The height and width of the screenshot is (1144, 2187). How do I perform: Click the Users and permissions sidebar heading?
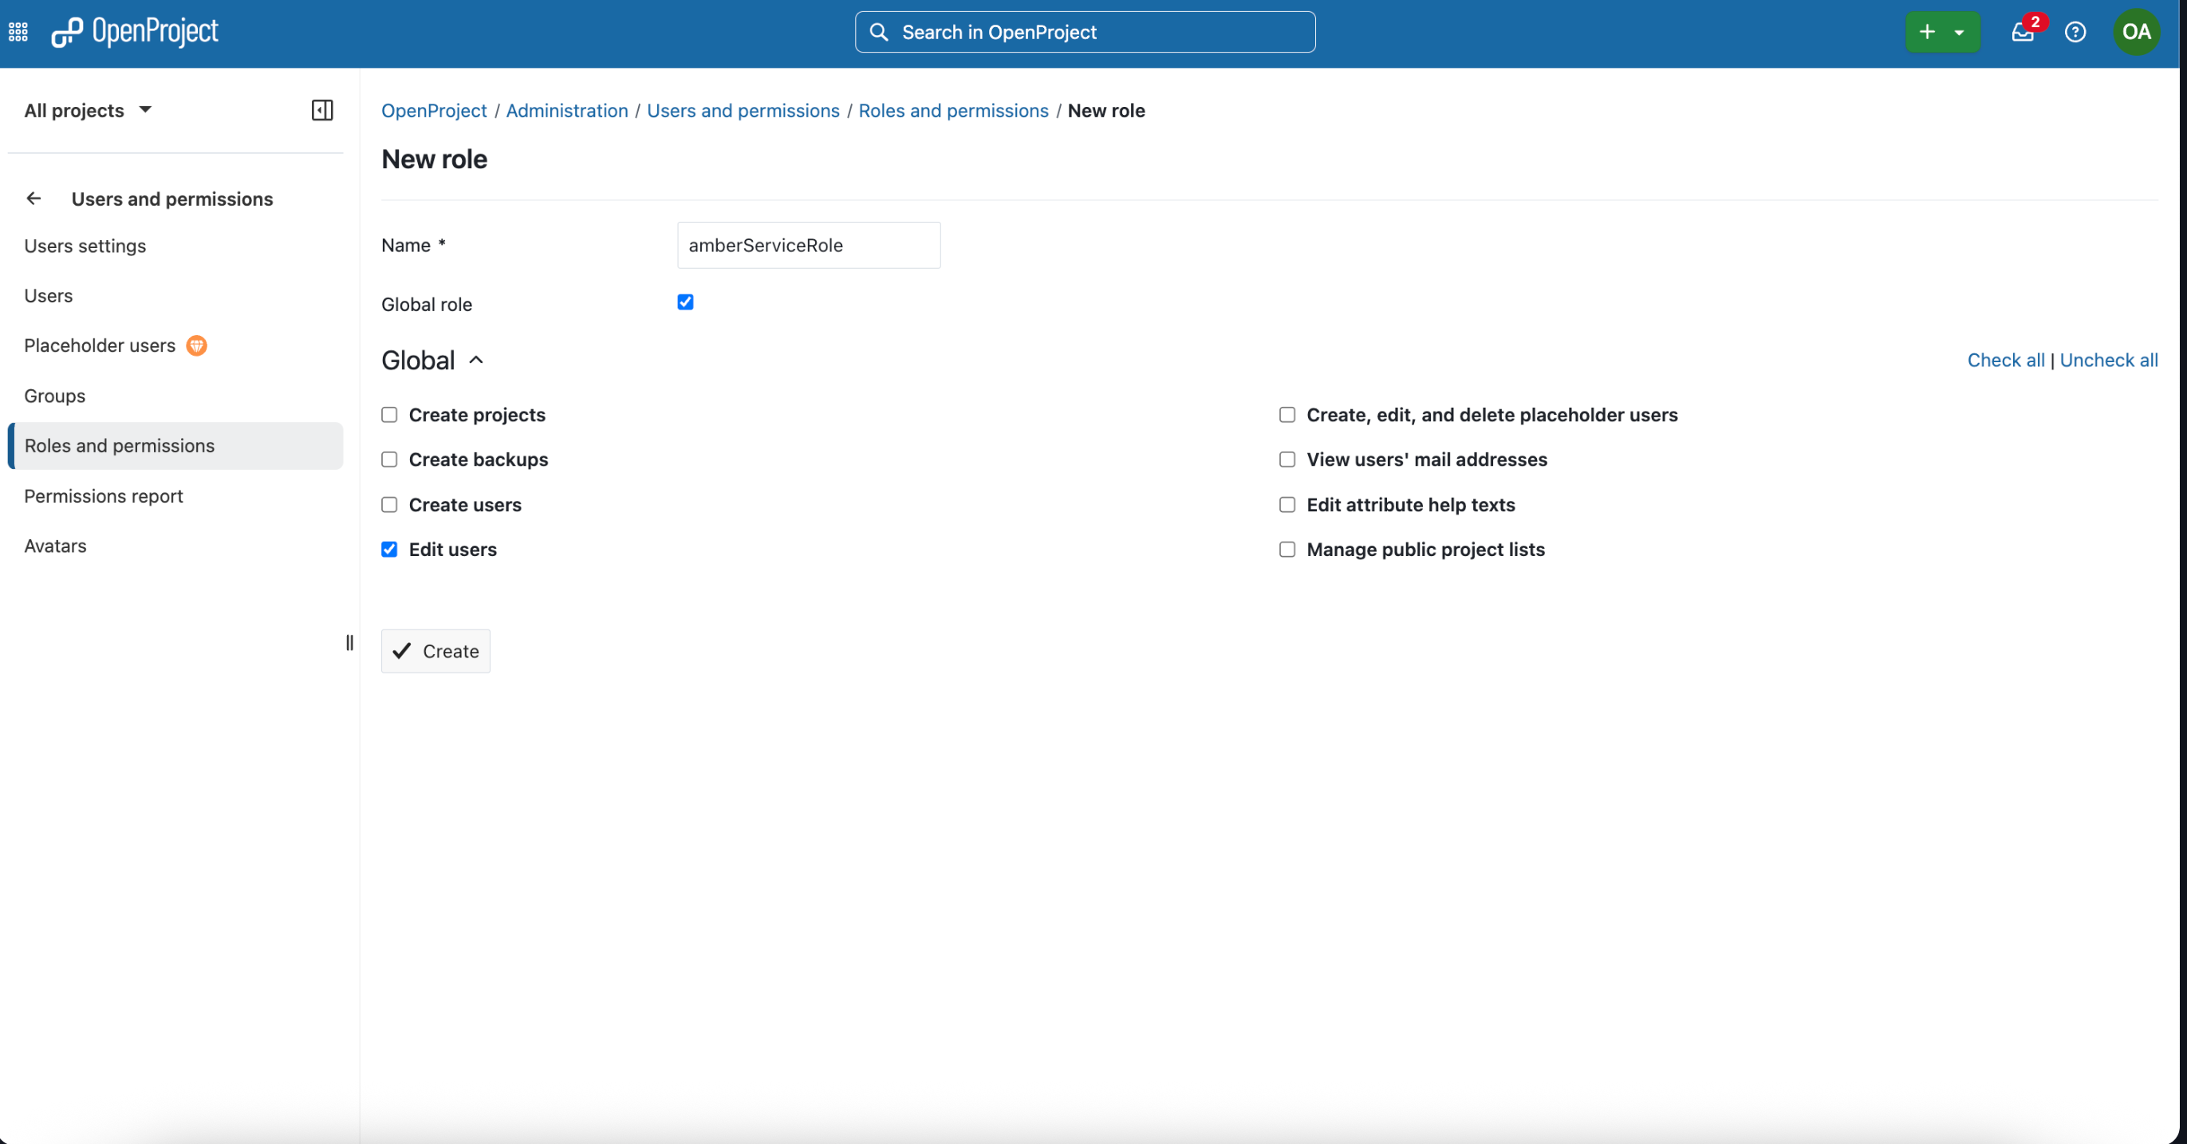click(172, 199)
